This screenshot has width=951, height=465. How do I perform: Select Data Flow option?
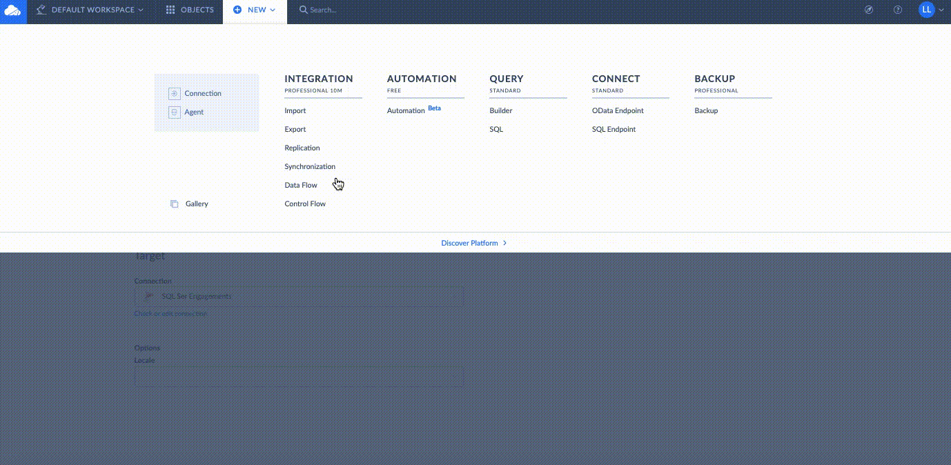(x=301, y=185)
